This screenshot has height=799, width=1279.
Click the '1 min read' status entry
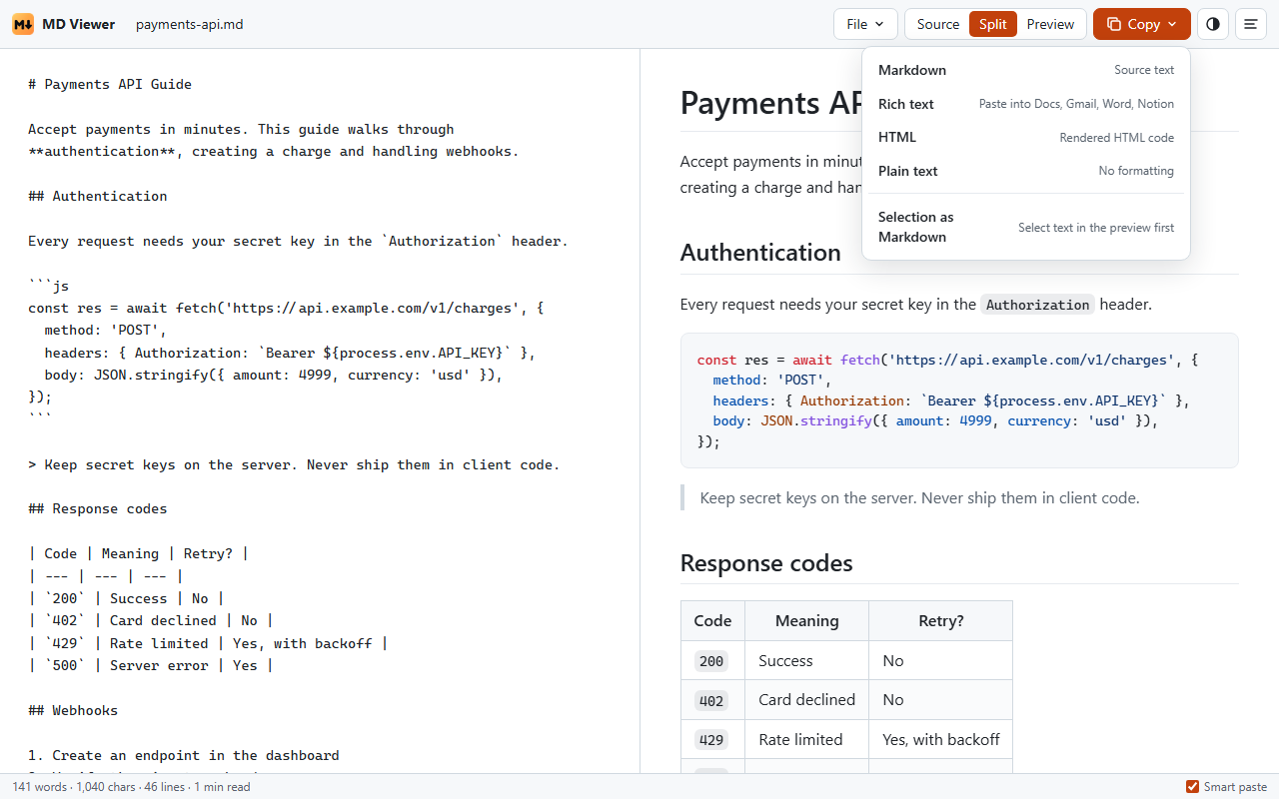pos(222,787)
